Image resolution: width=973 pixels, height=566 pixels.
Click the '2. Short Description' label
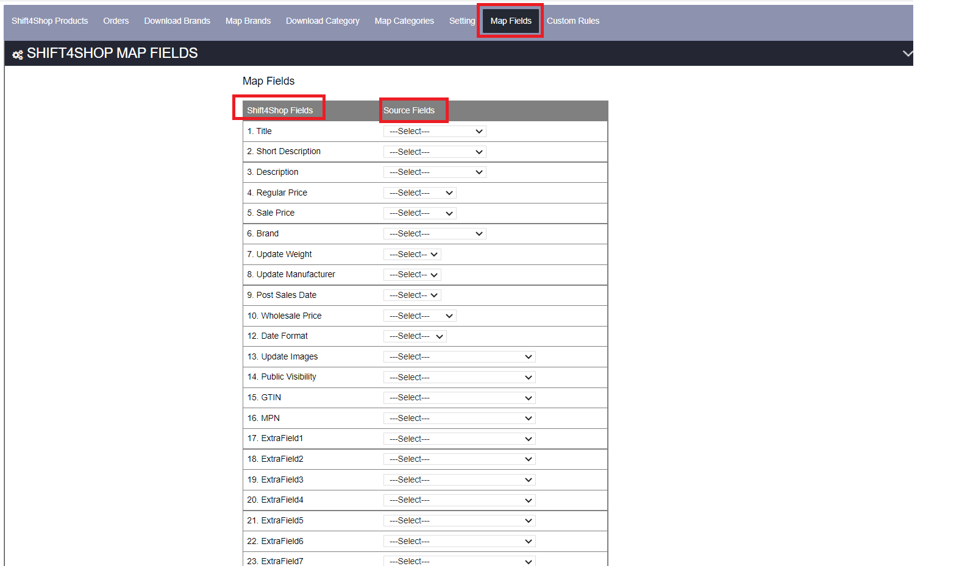[284, 151]
